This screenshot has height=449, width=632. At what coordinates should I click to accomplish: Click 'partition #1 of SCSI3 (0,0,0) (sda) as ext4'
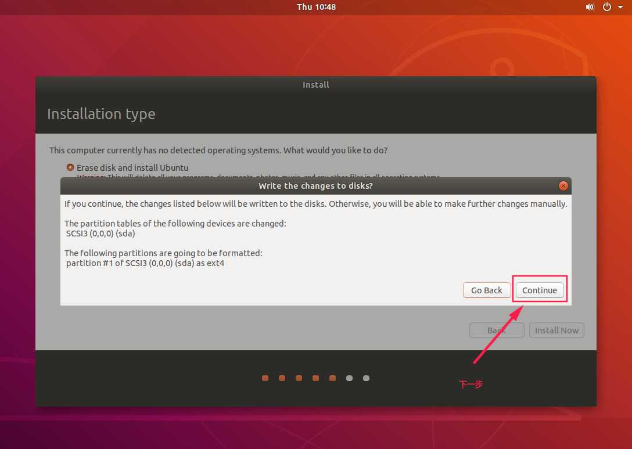click(145, 263)
